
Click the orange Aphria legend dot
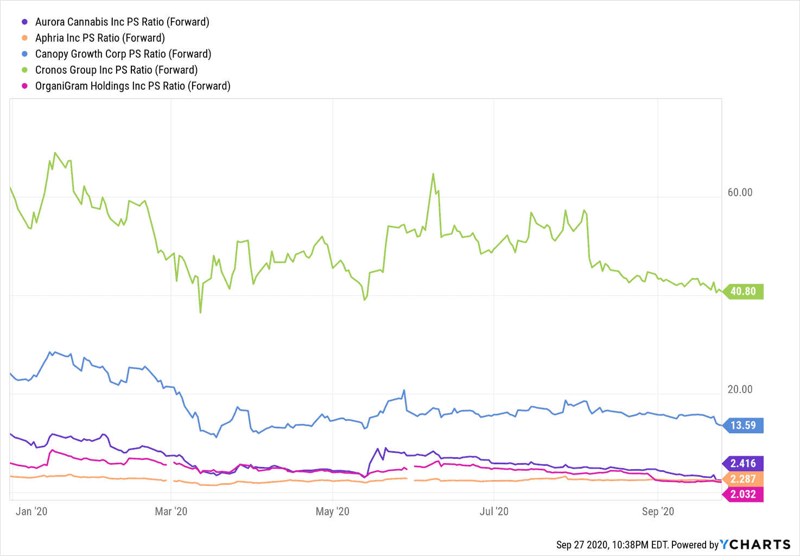[x=24, y=38]
